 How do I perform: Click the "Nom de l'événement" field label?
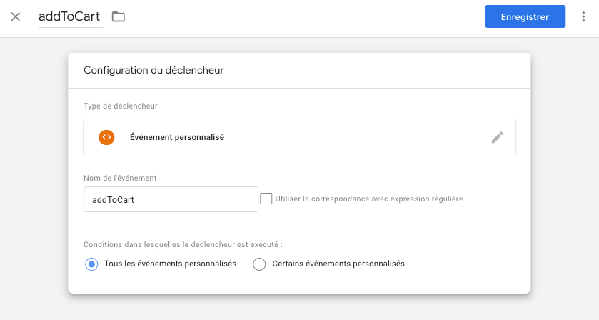point(120,177)
